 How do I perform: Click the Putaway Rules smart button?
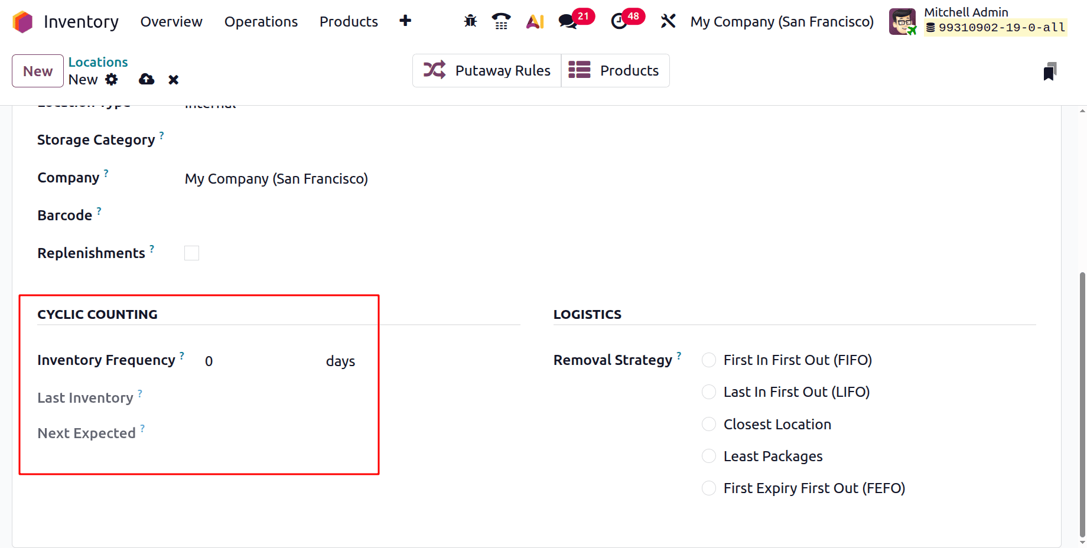click(x=486, y=70)
